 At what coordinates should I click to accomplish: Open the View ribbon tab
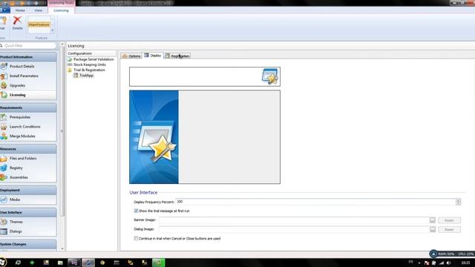point(38,10)
